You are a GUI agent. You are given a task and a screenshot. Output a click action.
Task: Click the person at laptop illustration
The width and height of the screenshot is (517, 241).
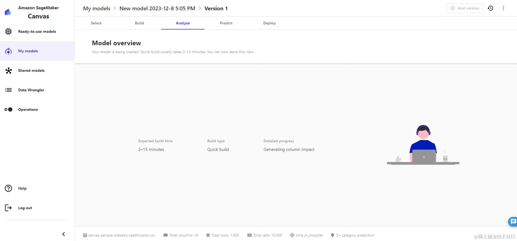(x=423, y=145)
